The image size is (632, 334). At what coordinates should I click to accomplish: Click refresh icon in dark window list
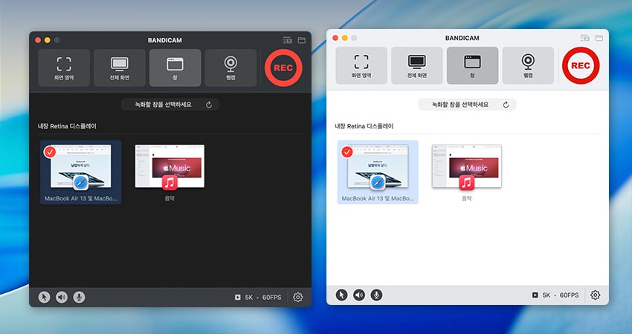(x=209, y=105)
